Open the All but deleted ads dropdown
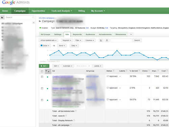The width and height of the screenshot is (169, 127). pyautogui.click(x=48, y=40)
